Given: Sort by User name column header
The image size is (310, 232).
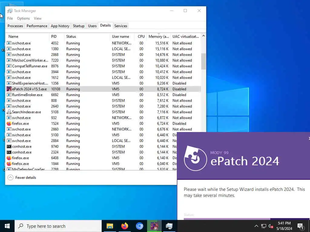Looking at the screenshot, I should [x=122, y=37].
